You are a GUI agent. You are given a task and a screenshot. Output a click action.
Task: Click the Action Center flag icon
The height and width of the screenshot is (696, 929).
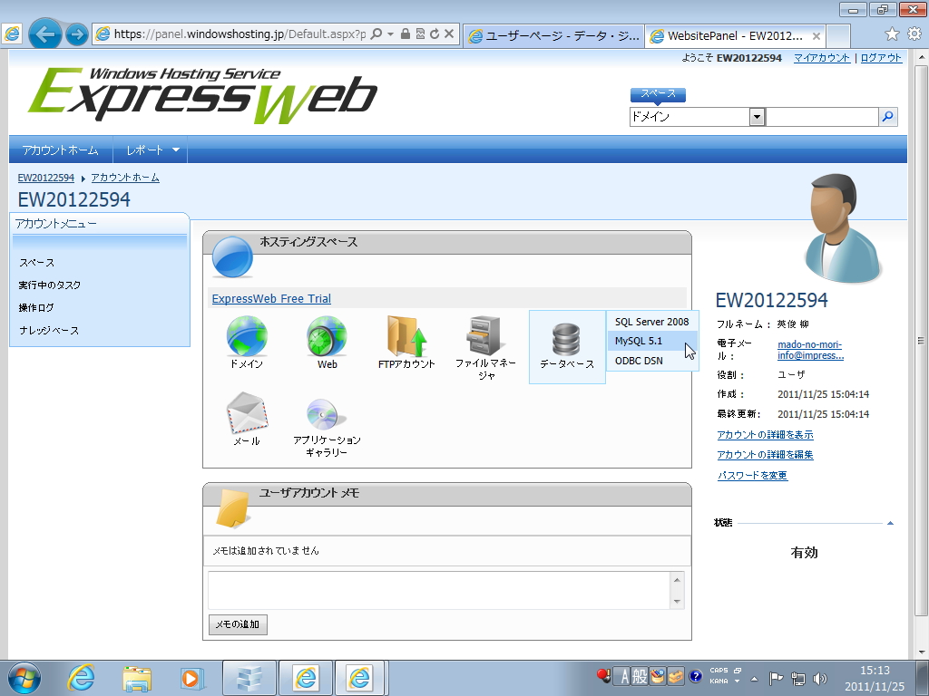(776, 678)
